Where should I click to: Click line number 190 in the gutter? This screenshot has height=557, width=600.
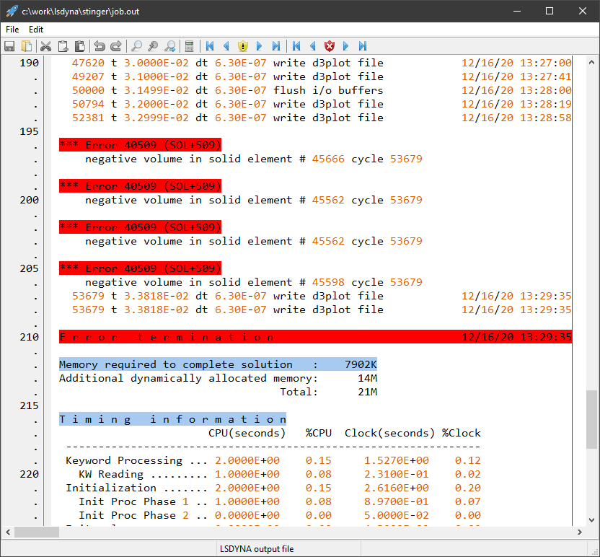click(29, 63)
